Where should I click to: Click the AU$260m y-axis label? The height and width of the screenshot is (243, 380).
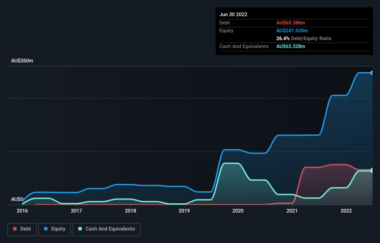coord(22,61)
